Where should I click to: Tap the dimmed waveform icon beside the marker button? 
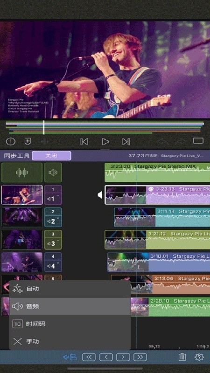pos(44,142)
